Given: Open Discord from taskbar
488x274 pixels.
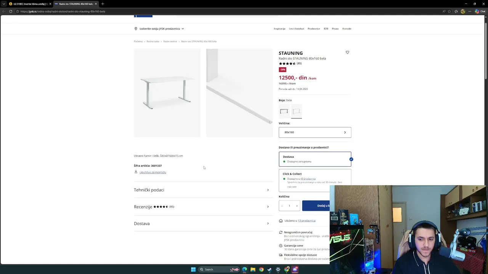Looking at the screenshot, I should tap(295, 269).
